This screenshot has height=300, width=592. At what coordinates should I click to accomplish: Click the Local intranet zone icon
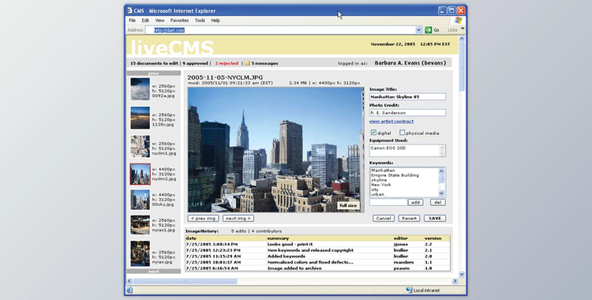click(x=409, y=291)
